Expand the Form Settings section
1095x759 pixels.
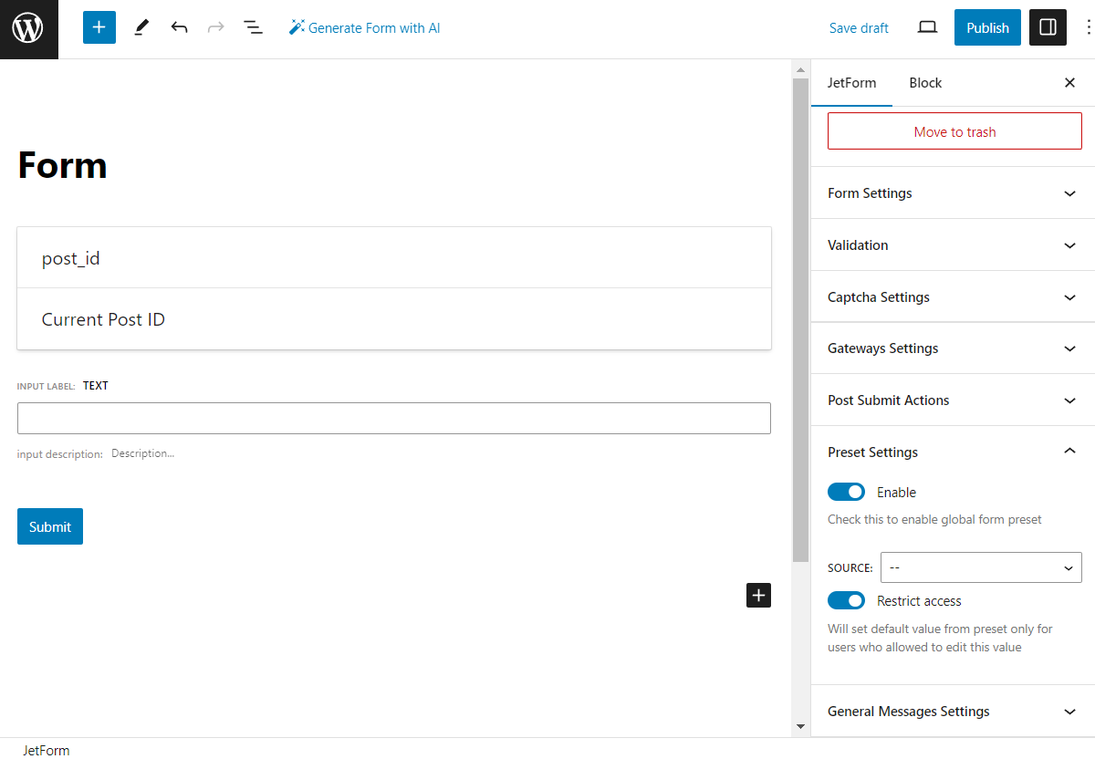(x=953, y=193)
